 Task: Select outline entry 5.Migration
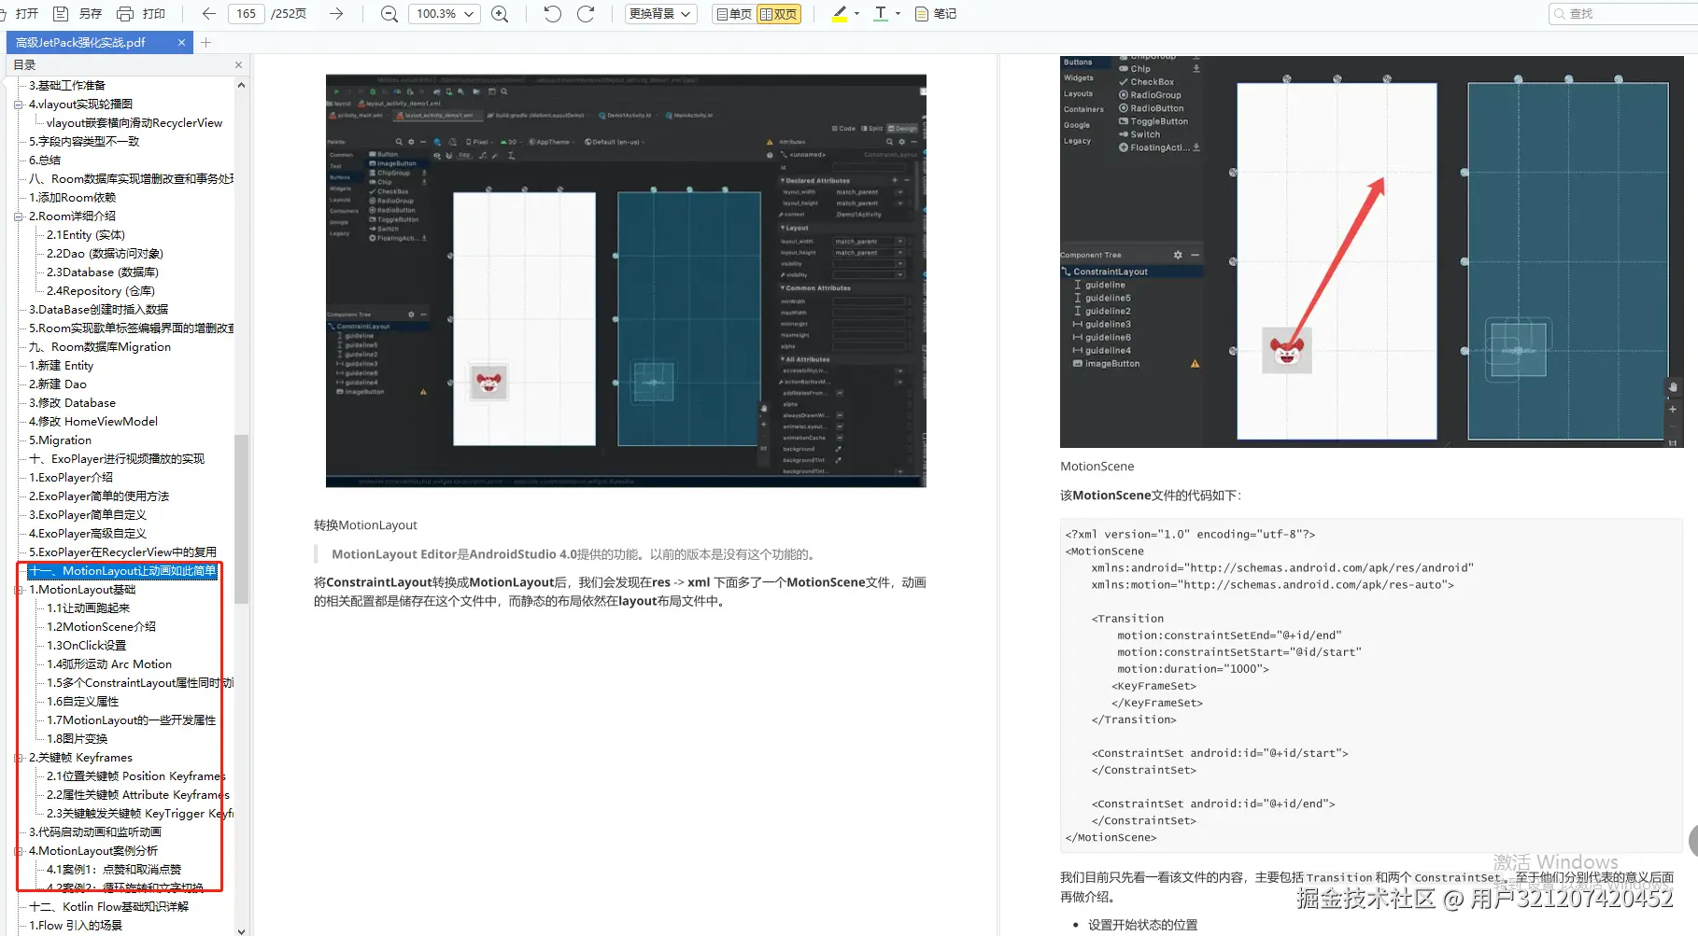tap(60, 440)
